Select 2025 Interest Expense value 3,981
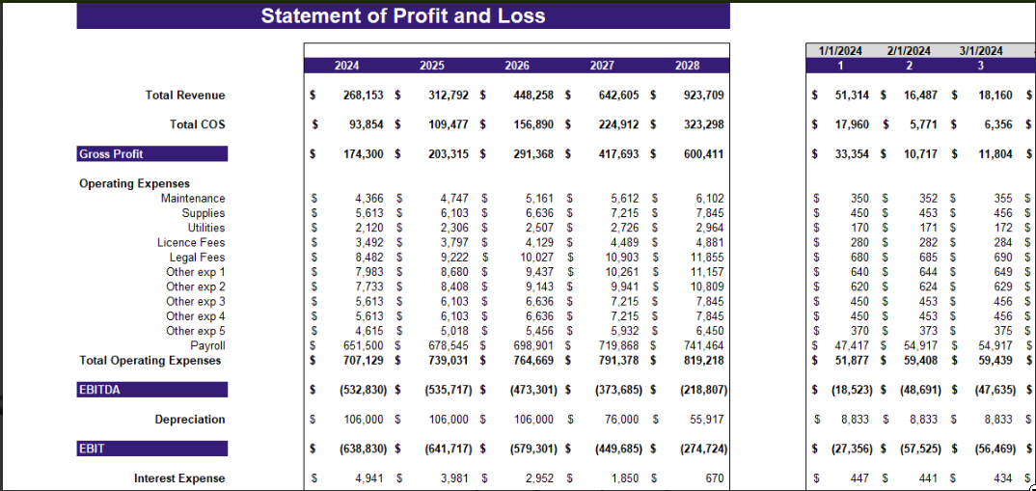1036x491 pixels. (x=454, y=478)
